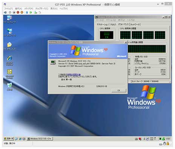Select the マイ ネットワーク desktop icon
175x149 pixels.
point(9,32)
